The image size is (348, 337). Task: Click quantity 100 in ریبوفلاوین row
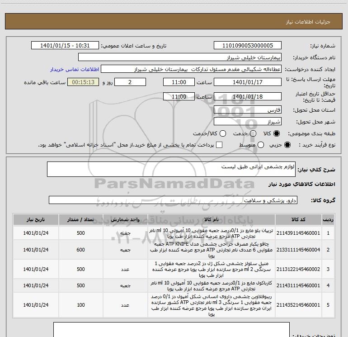point(81,305)
